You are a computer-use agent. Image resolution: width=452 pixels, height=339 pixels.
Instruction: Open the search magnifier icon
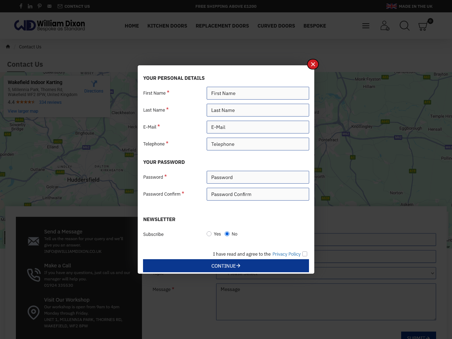click(x=404, y=26)
